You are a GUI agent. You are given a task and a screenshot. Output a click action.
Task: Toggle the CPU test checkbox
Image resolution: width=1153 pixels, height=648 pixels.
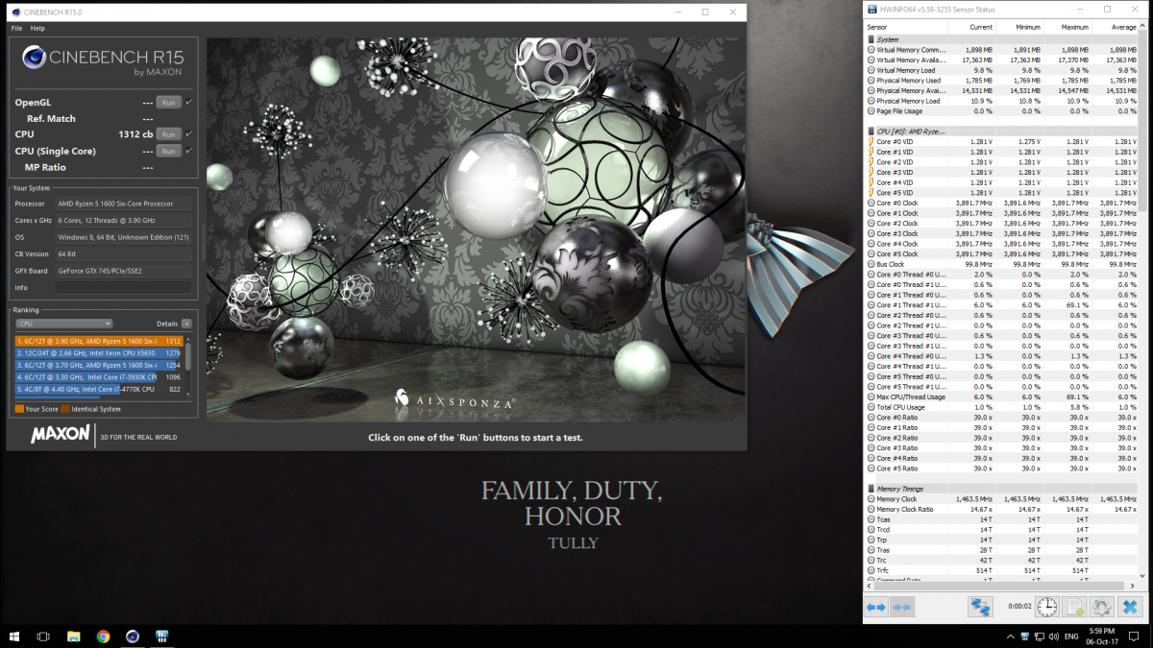(x=188, y=134)
